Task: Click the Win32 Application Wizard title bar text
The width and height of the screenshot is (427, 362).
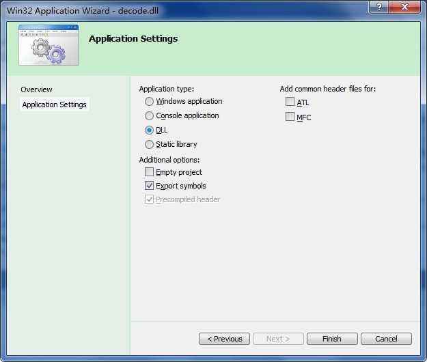Action: point(83,11)
